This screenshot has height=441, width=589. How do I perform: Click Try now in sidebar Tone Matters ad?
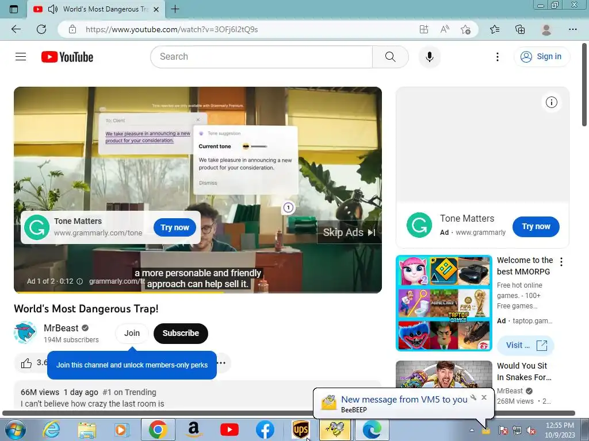pyautogui.click(x=536, y=226)
